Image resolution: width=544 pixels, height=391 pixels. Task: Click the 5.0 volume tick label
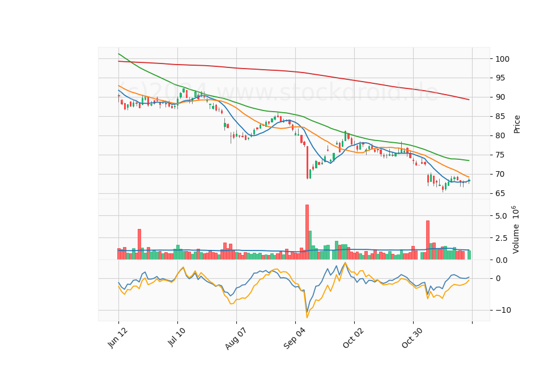(501, 216)
